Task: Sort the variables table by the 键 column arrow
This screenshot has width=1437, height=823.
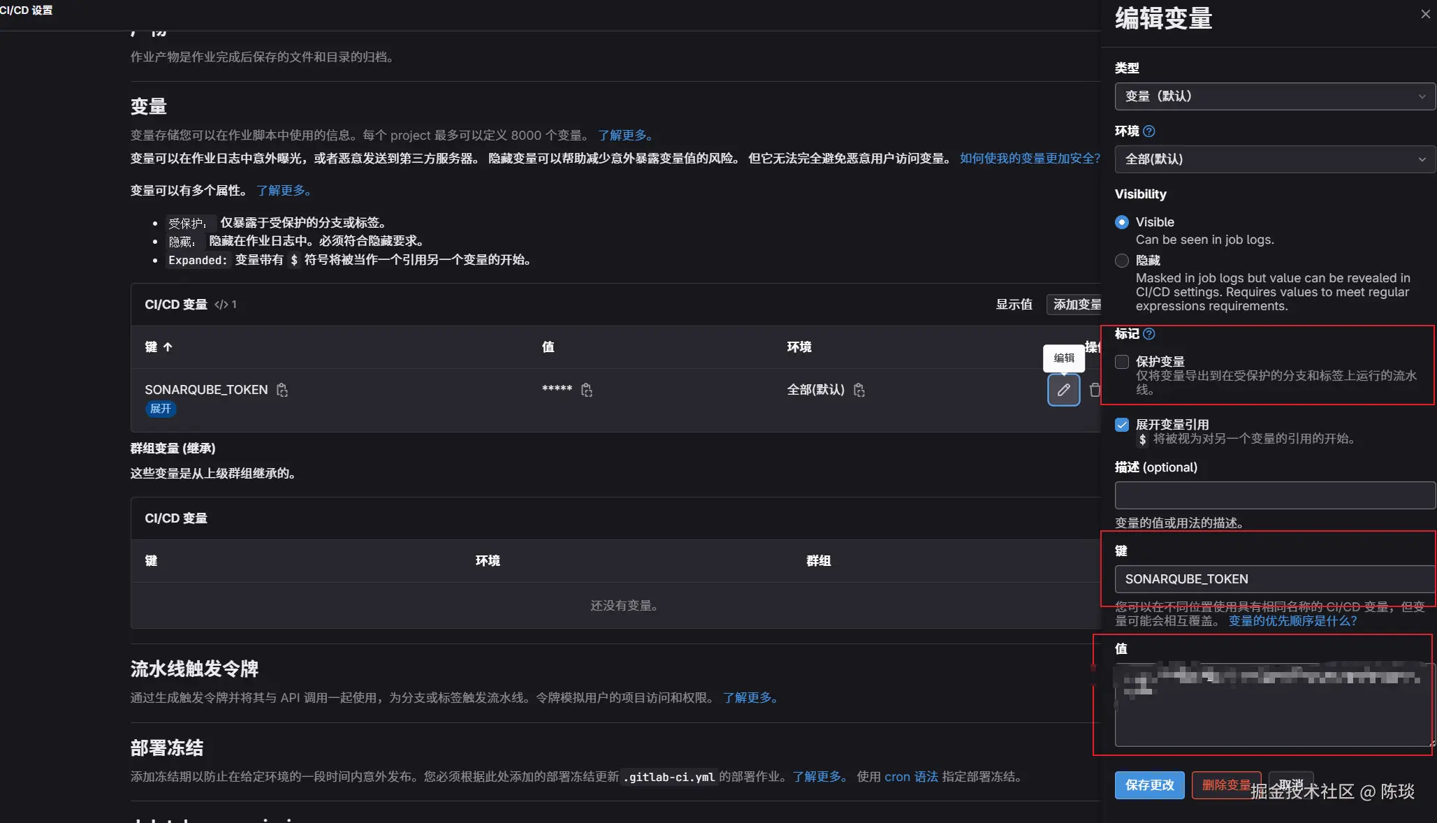Action: (168, 347)
